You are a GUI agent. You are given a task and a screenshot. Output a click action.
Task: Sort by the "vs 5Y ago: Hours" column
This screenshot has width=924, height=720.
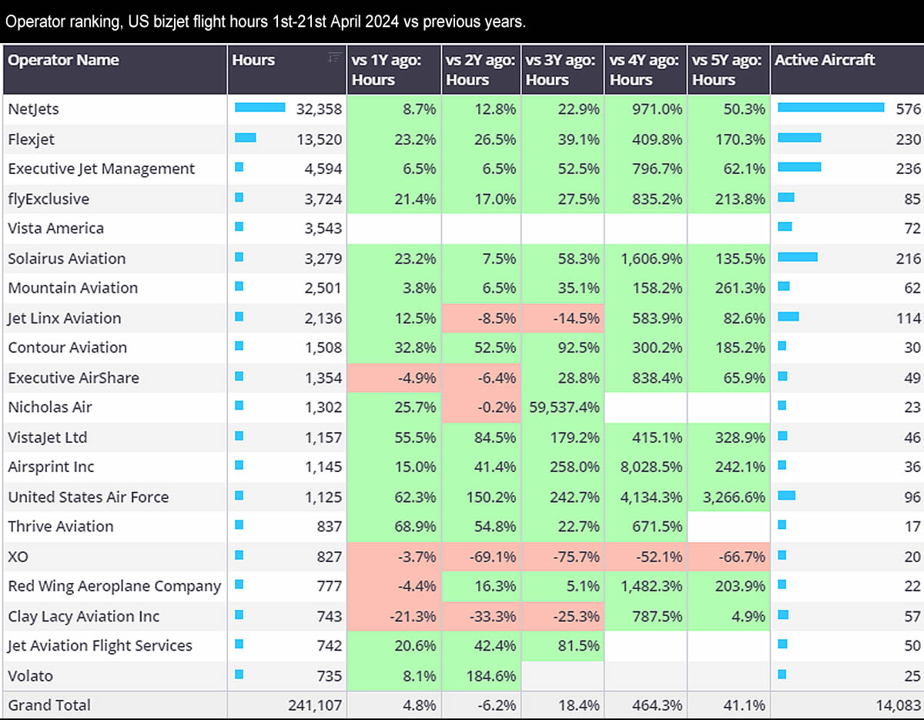(x=728, y=69)
